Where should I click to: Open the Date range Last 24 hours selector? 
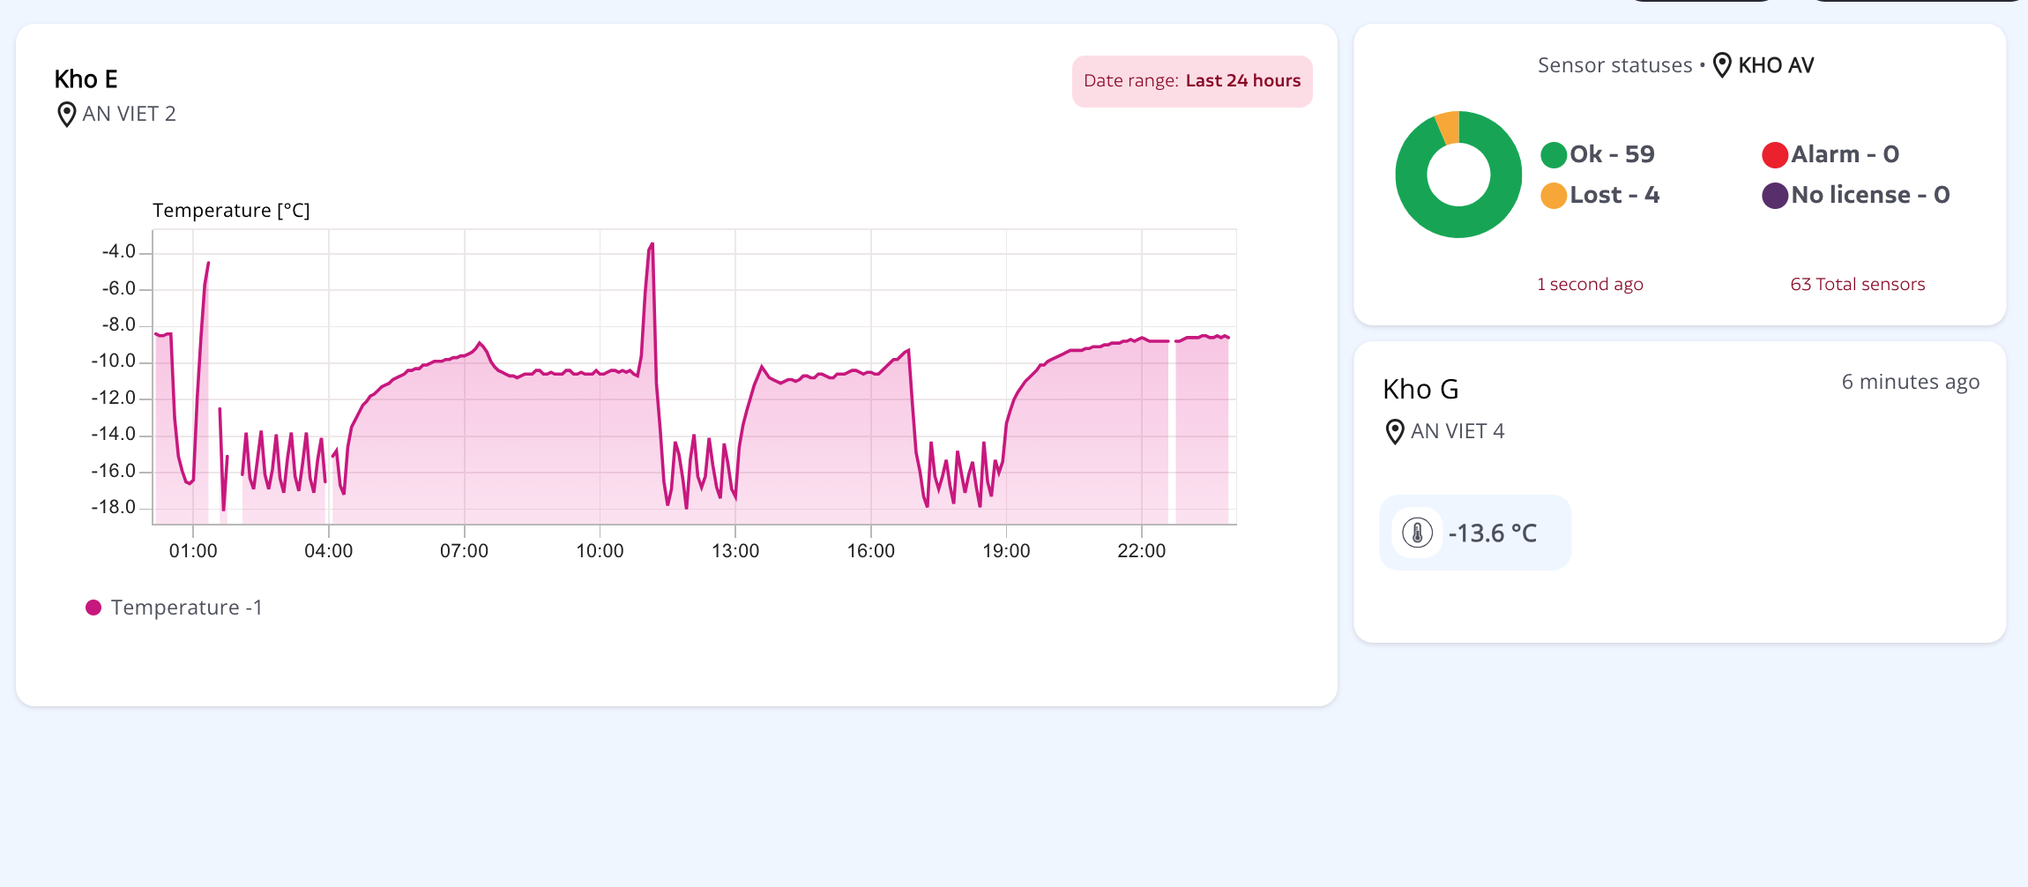1192,81
